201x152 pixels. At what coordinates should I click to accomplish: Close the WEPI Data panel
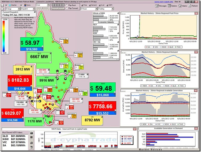point(135,129)
